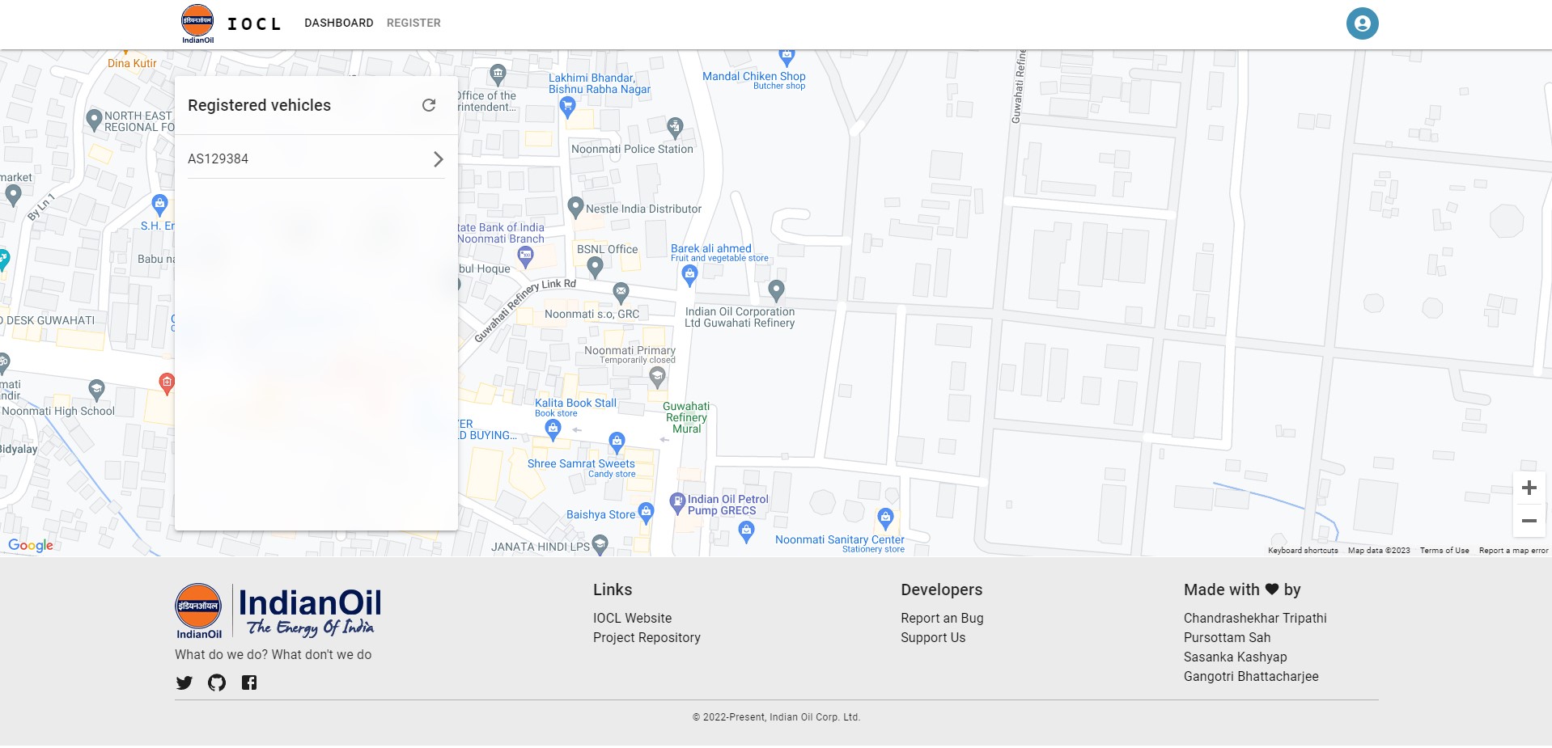The width and height of the screenshot is (1552, 748).
Task: Click the Noonmati Police Station map pin
Action: (676, 126)
